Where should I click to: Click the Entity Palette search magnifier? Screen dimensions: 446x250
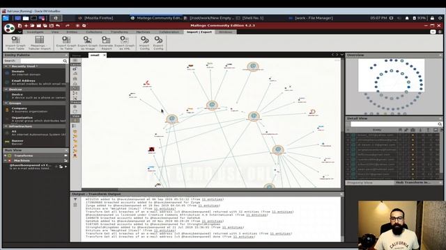click(x=65, y=61)
